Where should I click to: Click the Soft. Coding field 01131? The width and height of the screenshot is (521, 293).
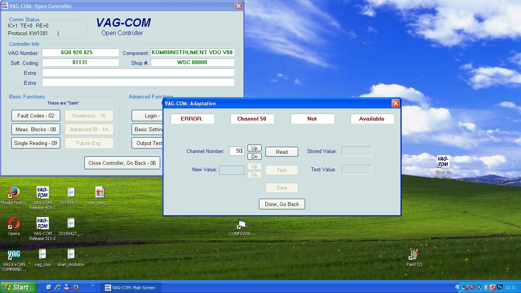pyautogui.click(x=80, y=62)
